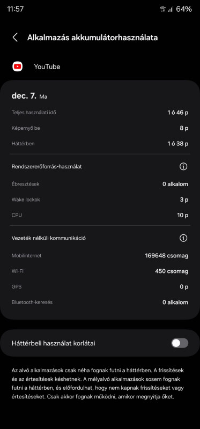Tap the YouTube app name

click(47, 66)
